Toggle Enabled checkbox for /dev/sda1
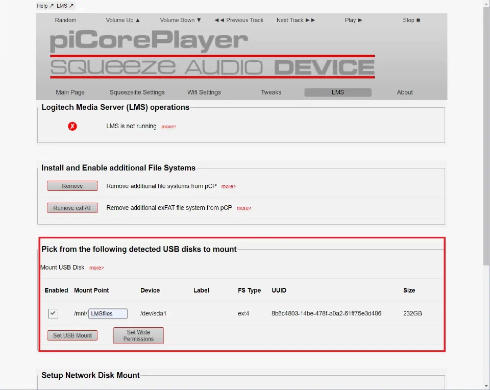Viewport: 490px width, 390px height. click(x=53, y=313)
